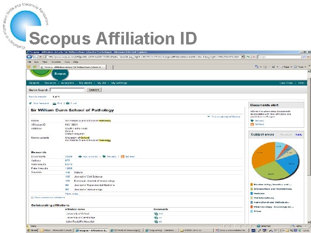Open the Favorites menu

(x=56, y=62)
